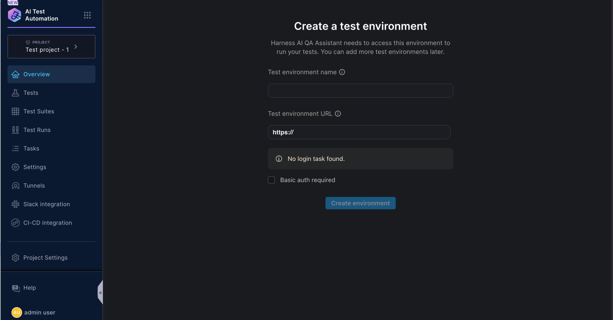Click info icon beside Test environment name

pyautogui.click(x=342, y=72)
